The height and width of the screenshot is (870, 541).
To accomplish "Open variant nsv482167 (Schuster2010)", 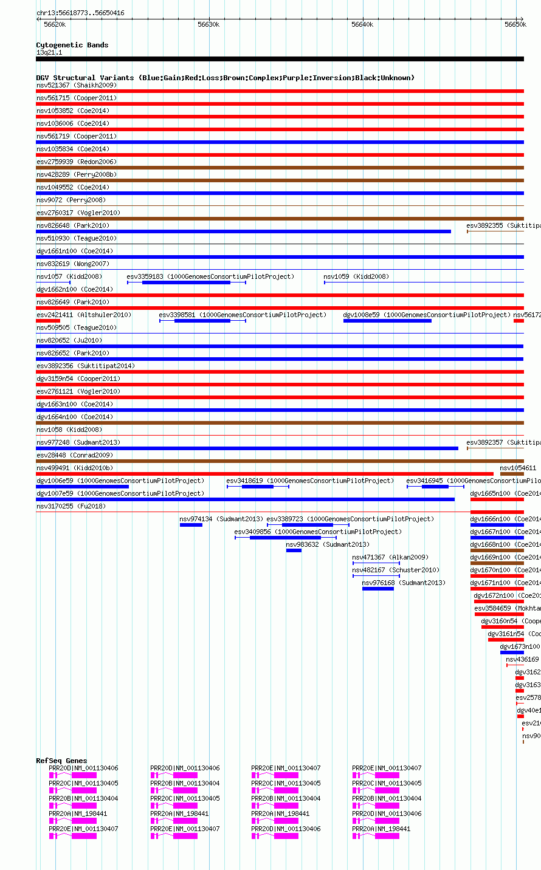I will point(396,570).
